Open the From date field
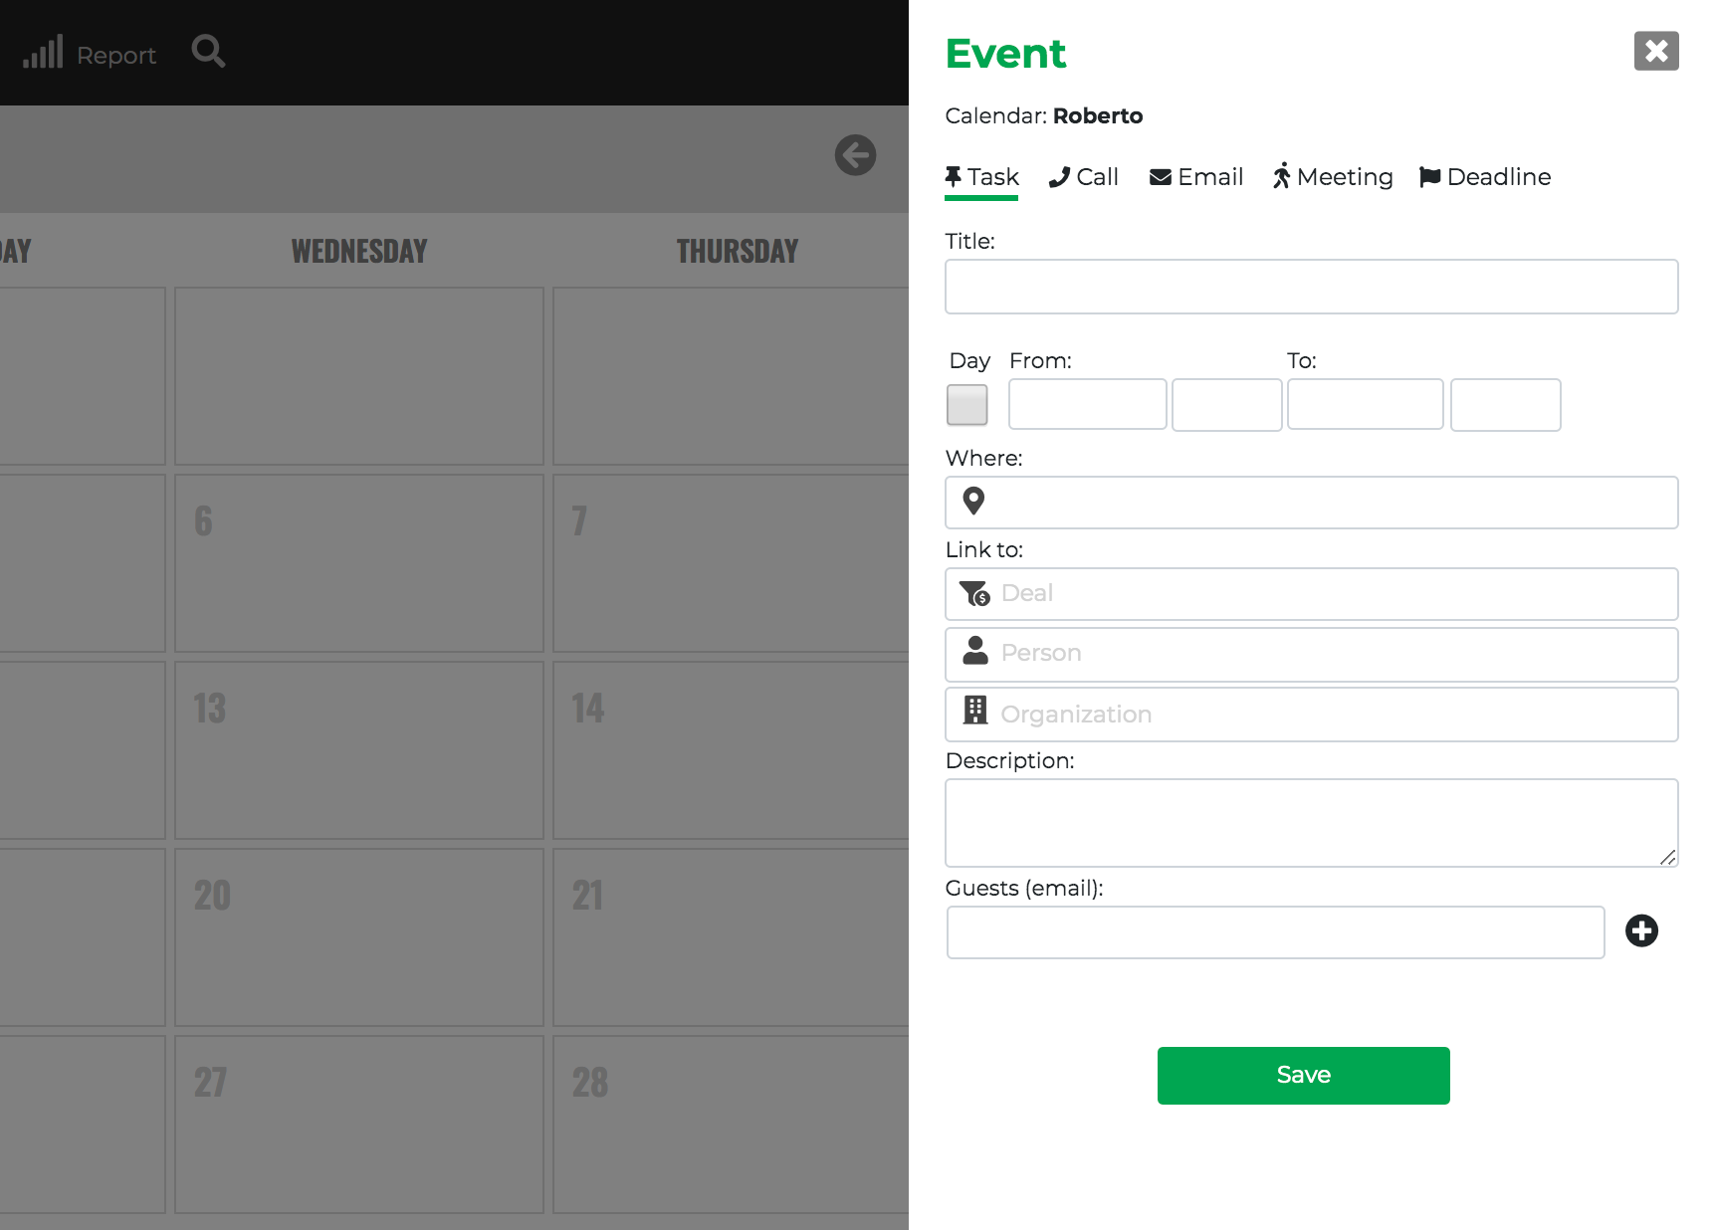This screenshot has width=1713, height=1230. click(x=1087, y=404)
